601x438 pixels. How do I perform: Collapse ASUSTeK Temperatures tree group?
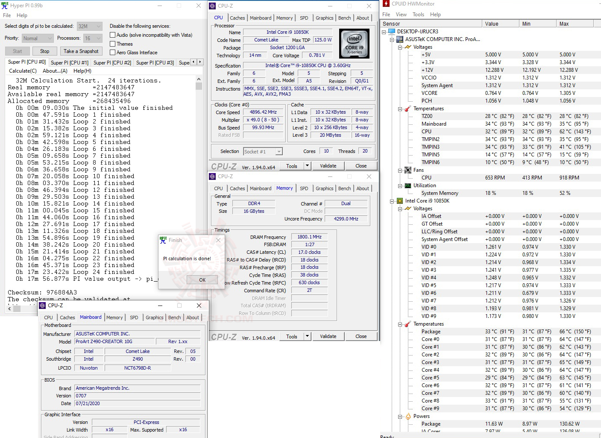coord(400,109)
